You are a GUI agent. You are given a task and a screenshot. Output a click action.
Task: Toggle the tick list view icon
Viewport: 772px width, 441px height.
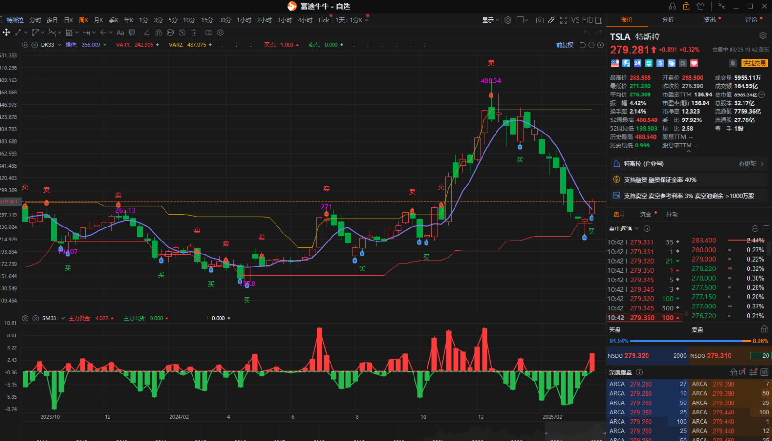tap(766, 228)
